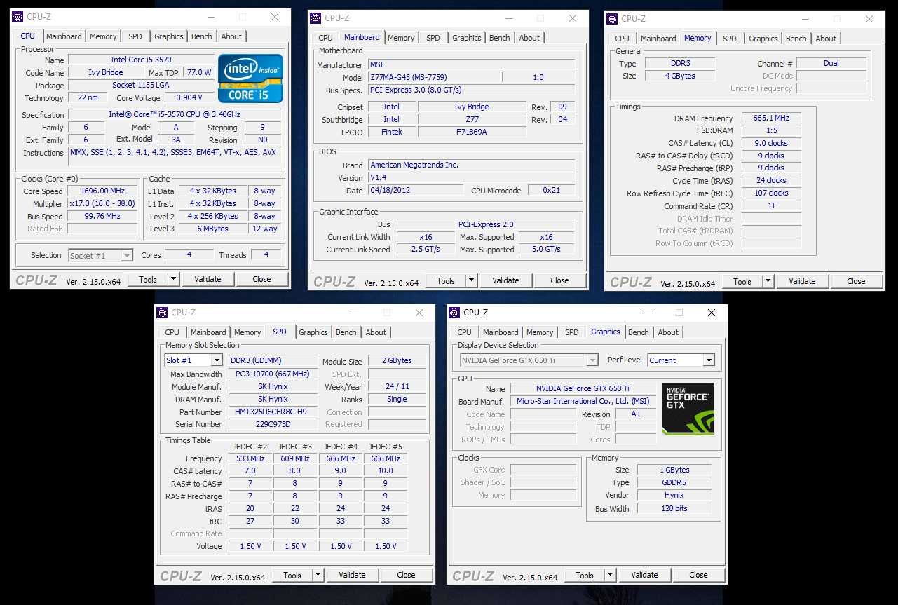
Task: Click Tools button in SPD window
Action: 292,575
